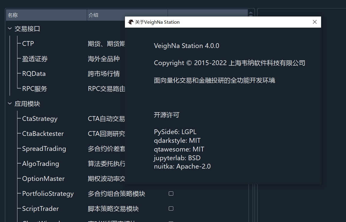Click the RPC交易路由 description cell
The height and width of the screenshot is (222, 346).
click(106, 88)
